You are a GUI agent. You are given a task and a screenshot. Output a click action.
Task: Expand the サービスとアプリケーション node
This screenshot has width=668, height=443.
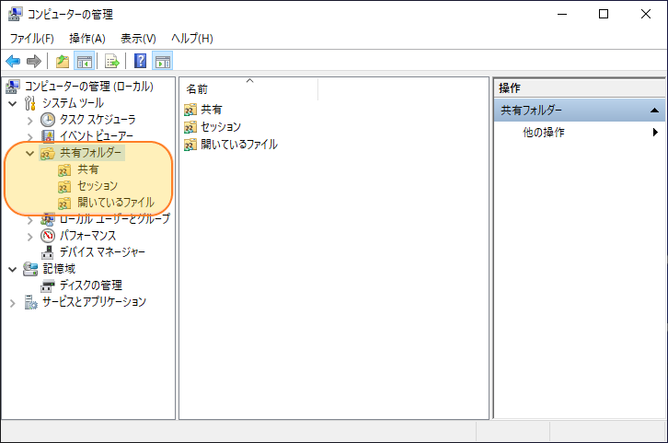coord(12,303)
